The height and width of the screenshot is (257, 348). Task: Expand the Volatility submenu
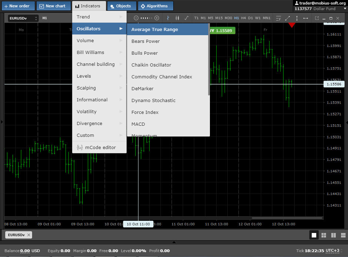point(99,112)
